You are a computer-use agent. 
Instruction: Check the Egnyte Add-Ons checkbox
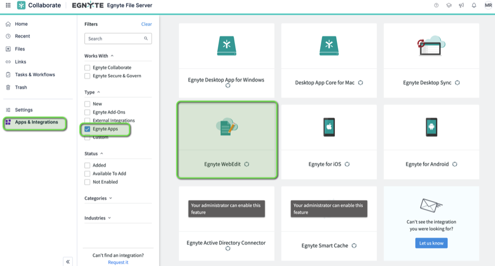pos(87,112)
